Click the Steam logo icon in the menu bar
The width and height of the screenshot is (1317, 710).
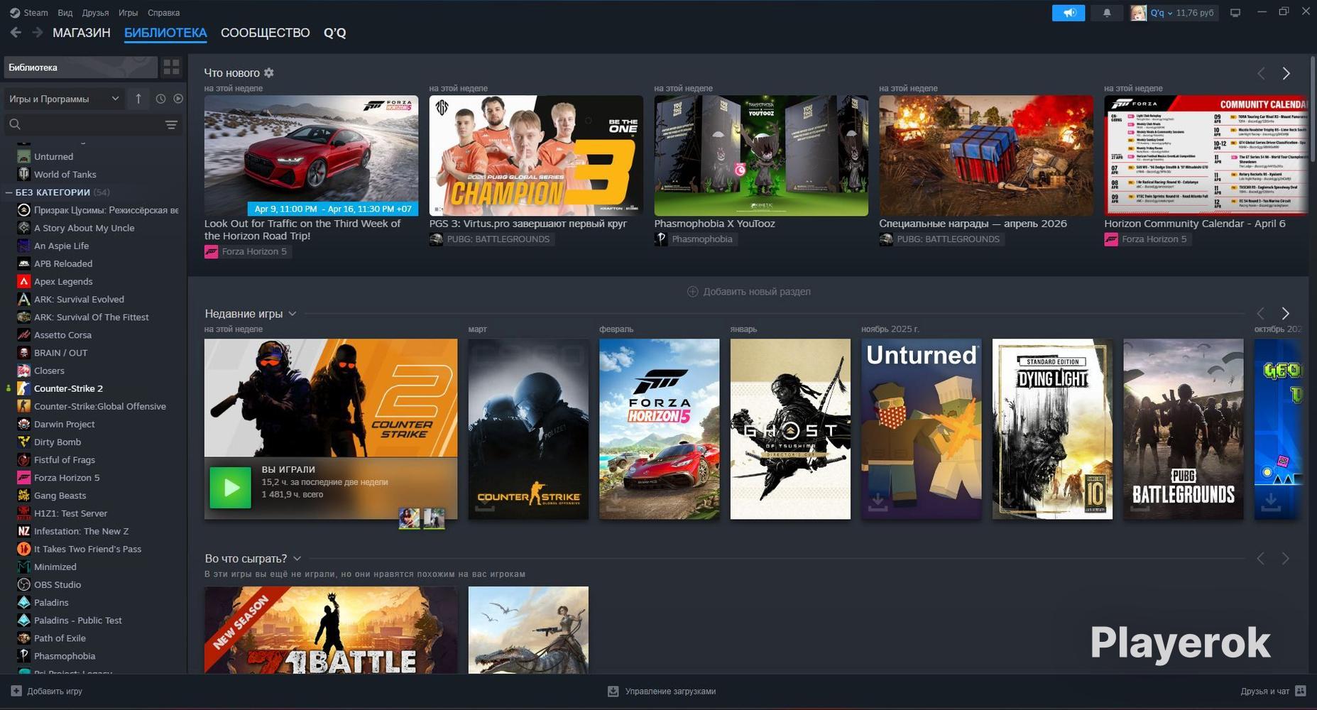click(x=15, y=13)
